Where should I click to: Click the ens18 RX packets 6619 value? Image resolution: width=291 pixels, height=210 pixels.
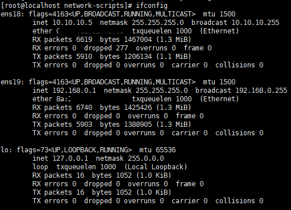84,40
